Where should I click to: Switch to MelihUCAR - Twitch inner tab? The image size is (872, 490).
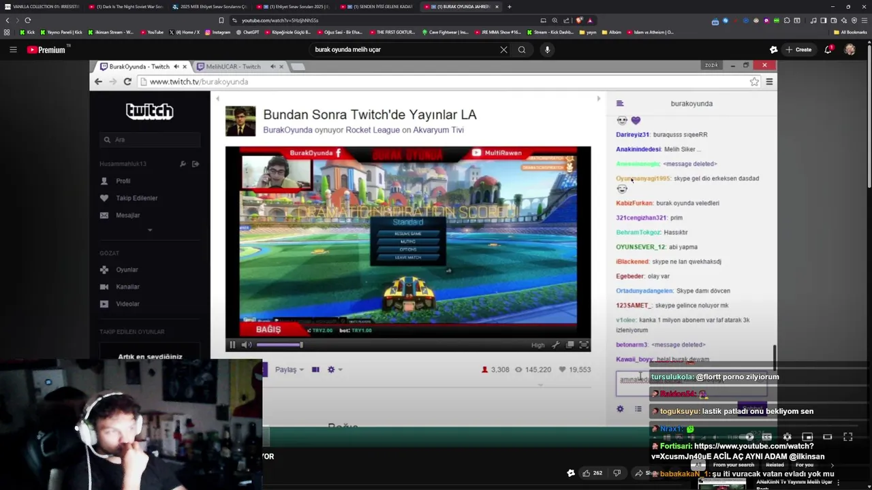234,67
